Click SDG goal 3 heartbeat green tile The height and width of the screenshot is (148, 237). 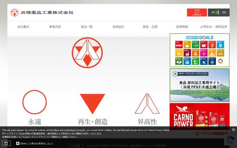[196, 44]
